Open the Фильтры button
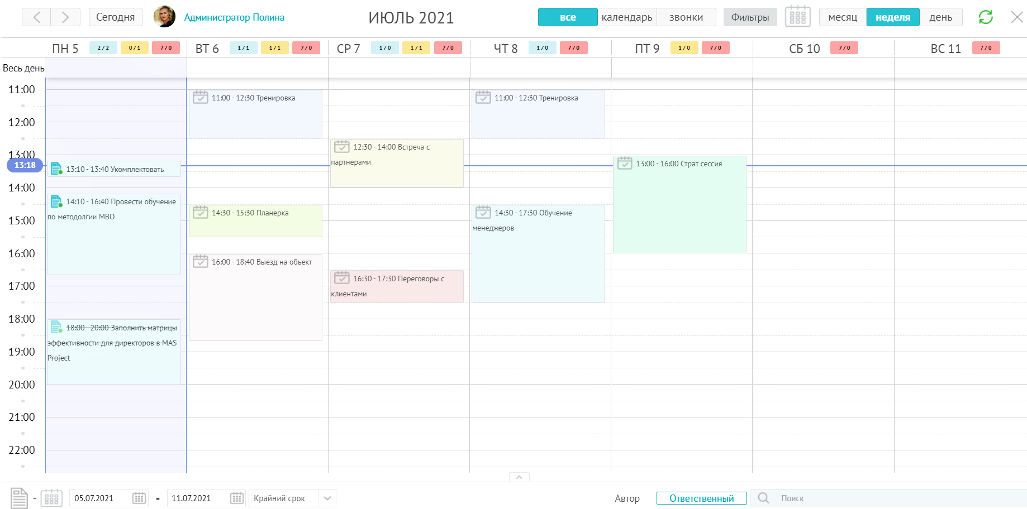Screen dimensions: 1027x509 (x=750, y=17)
